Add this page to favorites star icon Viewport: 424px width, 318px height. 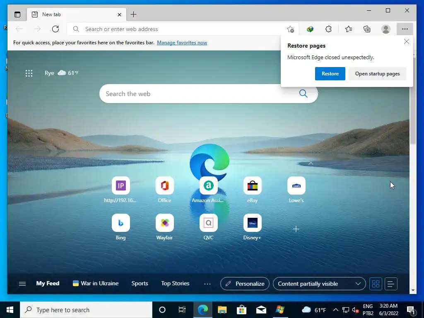(x=290, y=29)
